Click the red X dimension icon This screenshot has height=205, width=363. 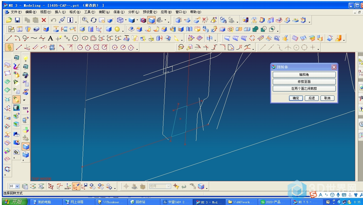pos(205,20)
